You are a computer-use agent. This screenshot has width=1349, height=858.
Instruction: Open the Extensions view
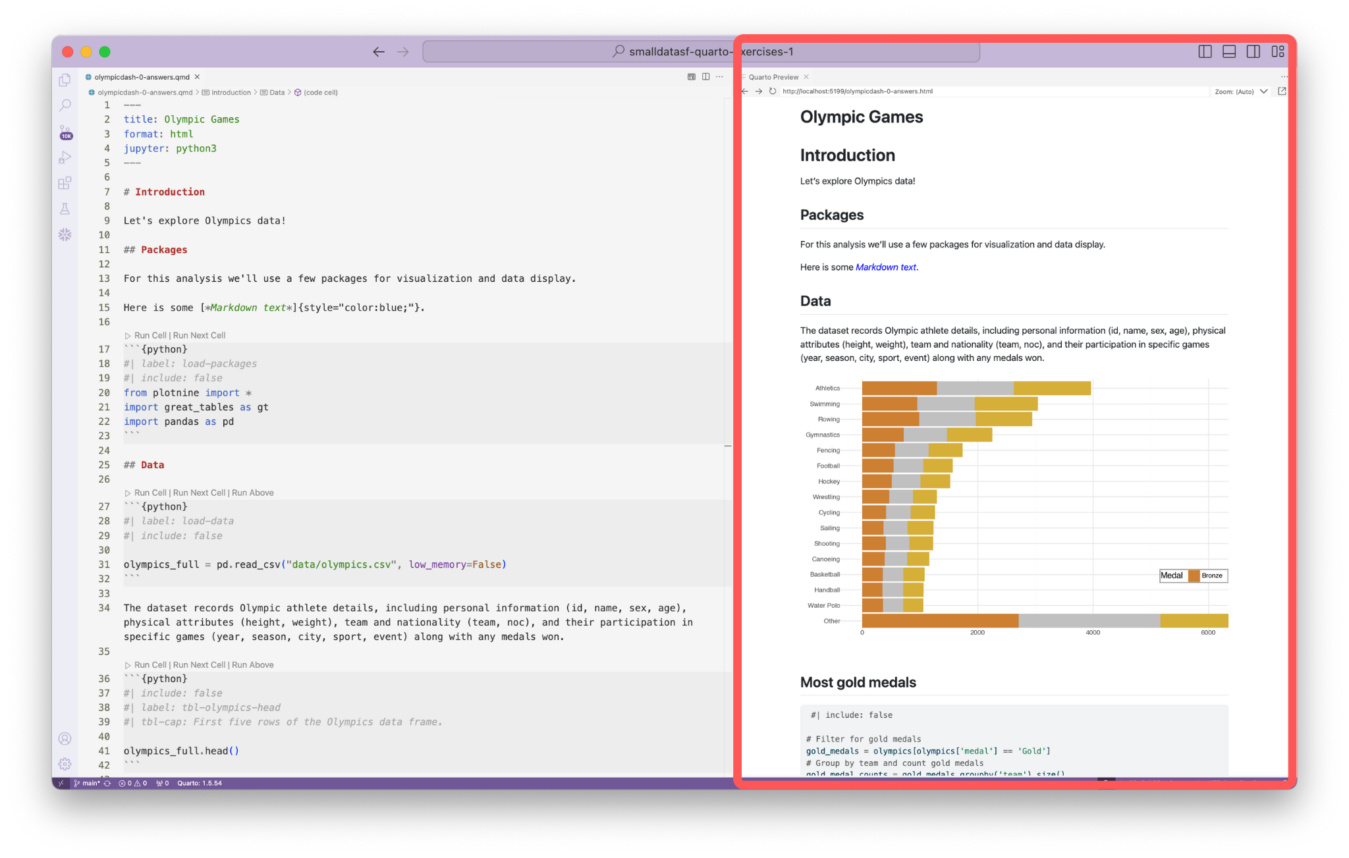[x=65, y=183]
